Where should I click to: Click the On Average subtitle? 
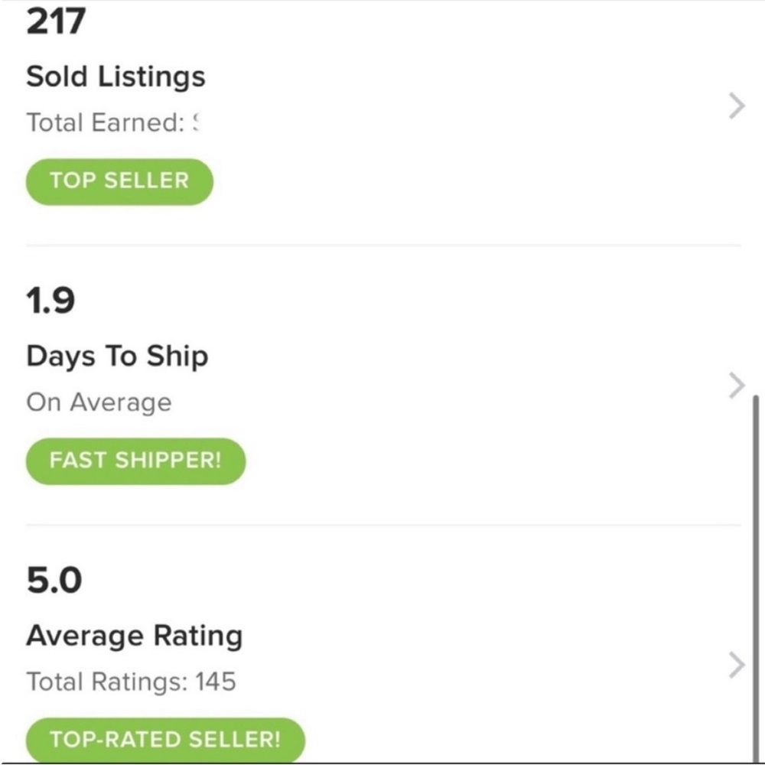click(x=99, y=402)
